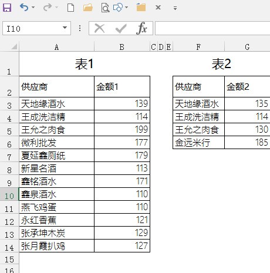Select column B header
Viewport: 270px width, 273px height.
(122, 47)
